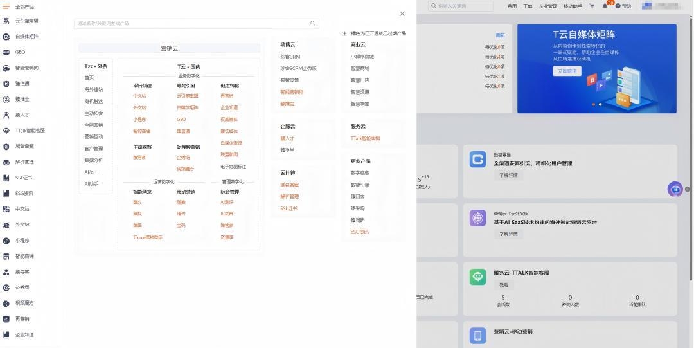Open 工单 in the top navigation
This screenshot has height=348, width=694.
point(528,6)
